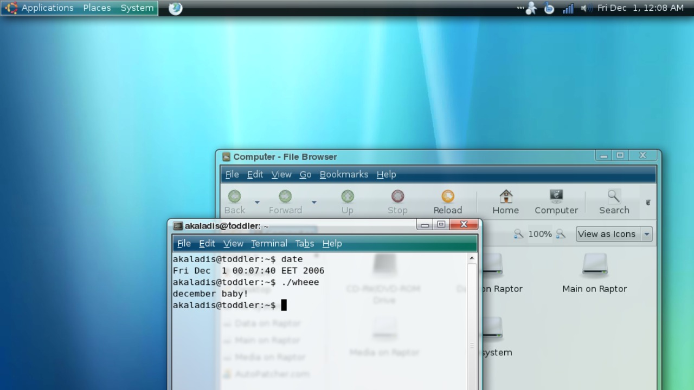Expand the Back history dropdown arrow

257,203
